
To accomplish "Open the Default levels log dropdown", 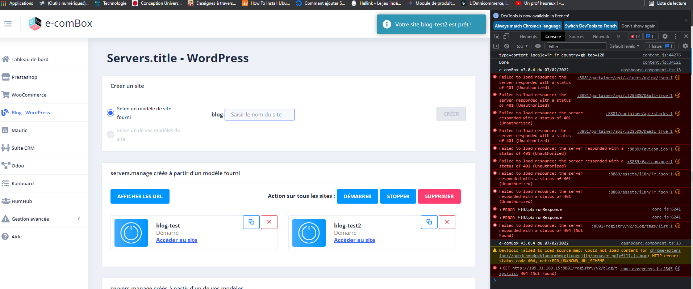I will click(x=624, y=46).
